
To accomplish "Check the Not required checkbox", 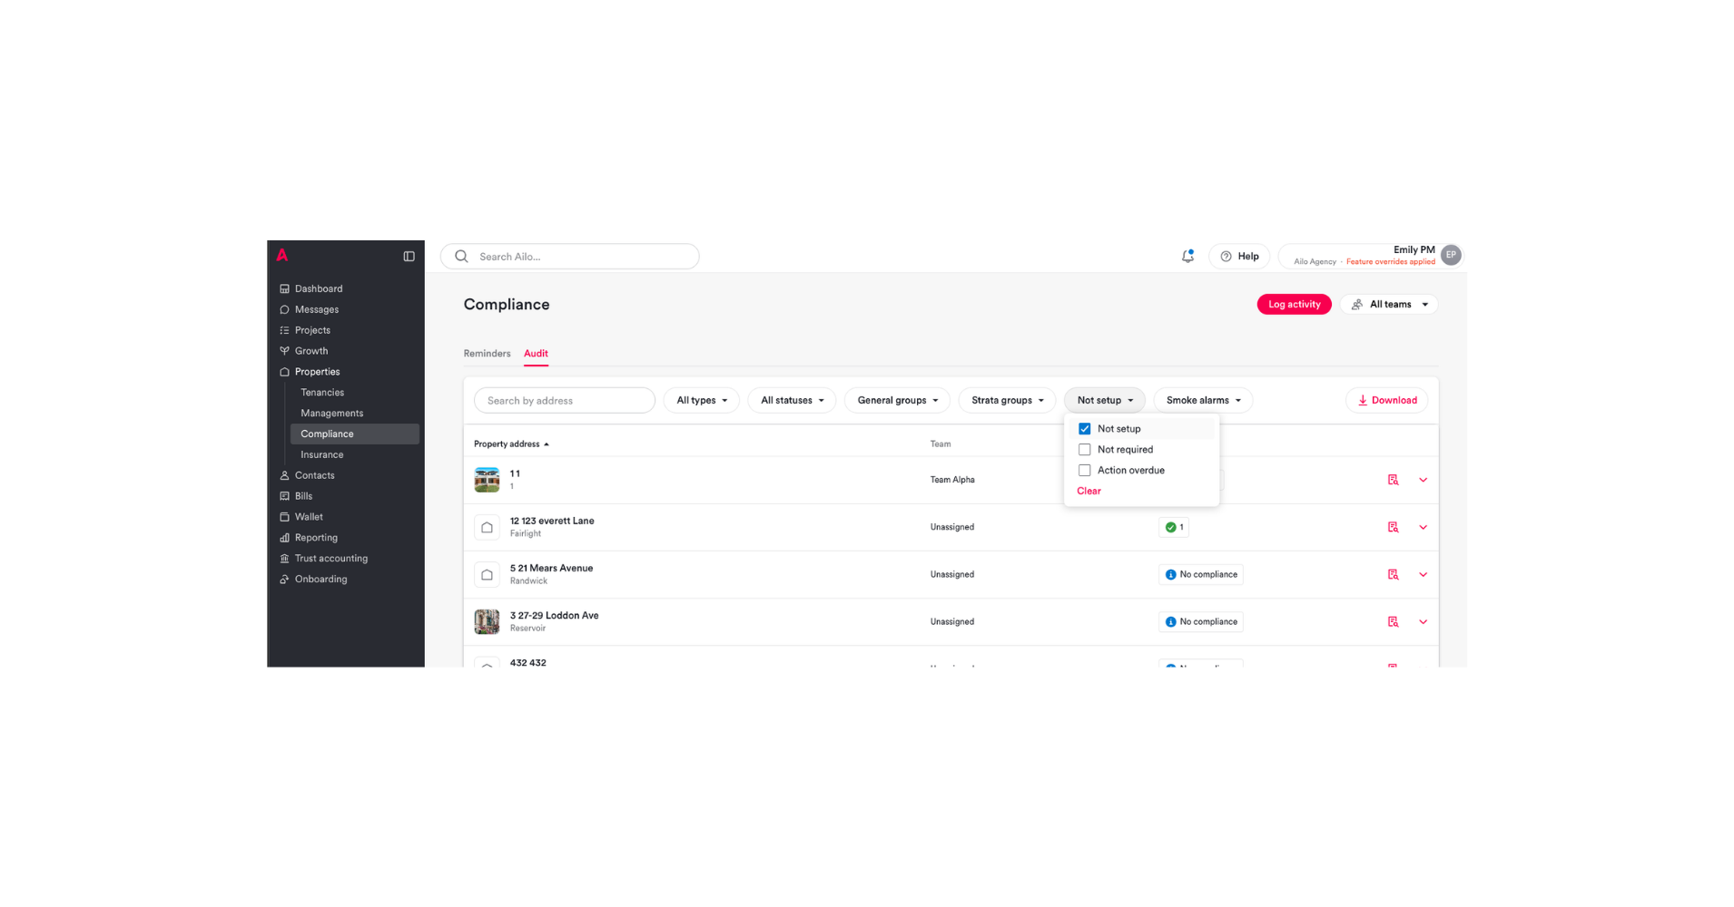I will (1084, 450).
